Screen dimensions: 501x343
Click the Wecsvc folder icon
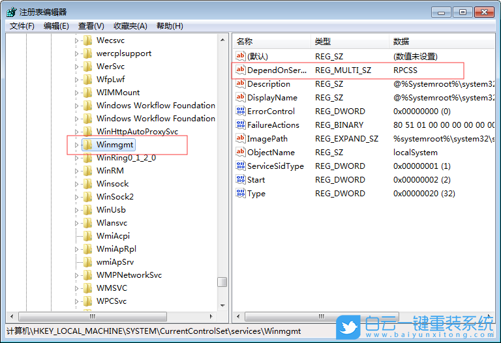tap(87, 40)
